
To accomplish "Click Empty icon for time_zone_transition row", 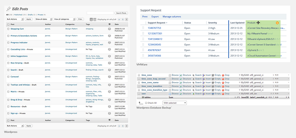I will [x=213, y=86].
